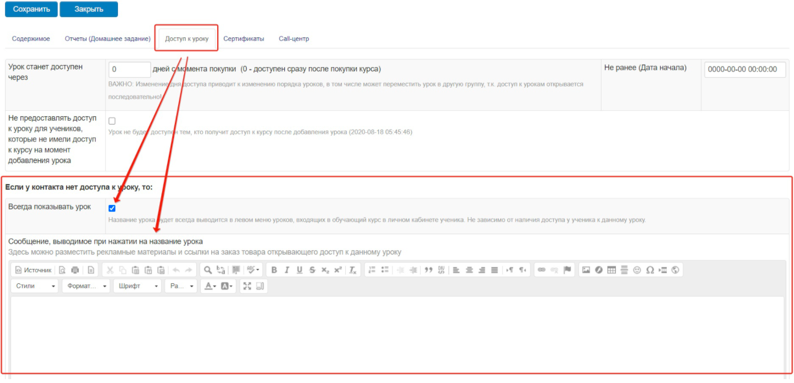Open the insert link tool
The width and height of the screenshot is (794, 383).
541,270
